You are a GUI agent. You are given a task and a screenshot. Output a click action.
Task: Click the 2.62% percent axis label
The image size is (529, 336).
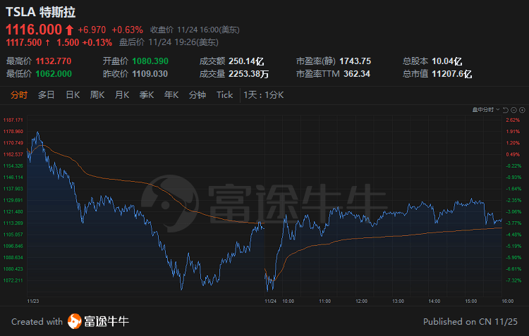click(x=513, y=120)
